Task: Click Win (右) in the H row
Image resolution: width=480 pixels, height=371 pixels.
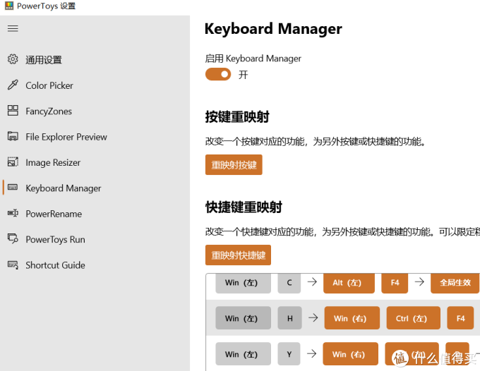Action: coord(352,318)
